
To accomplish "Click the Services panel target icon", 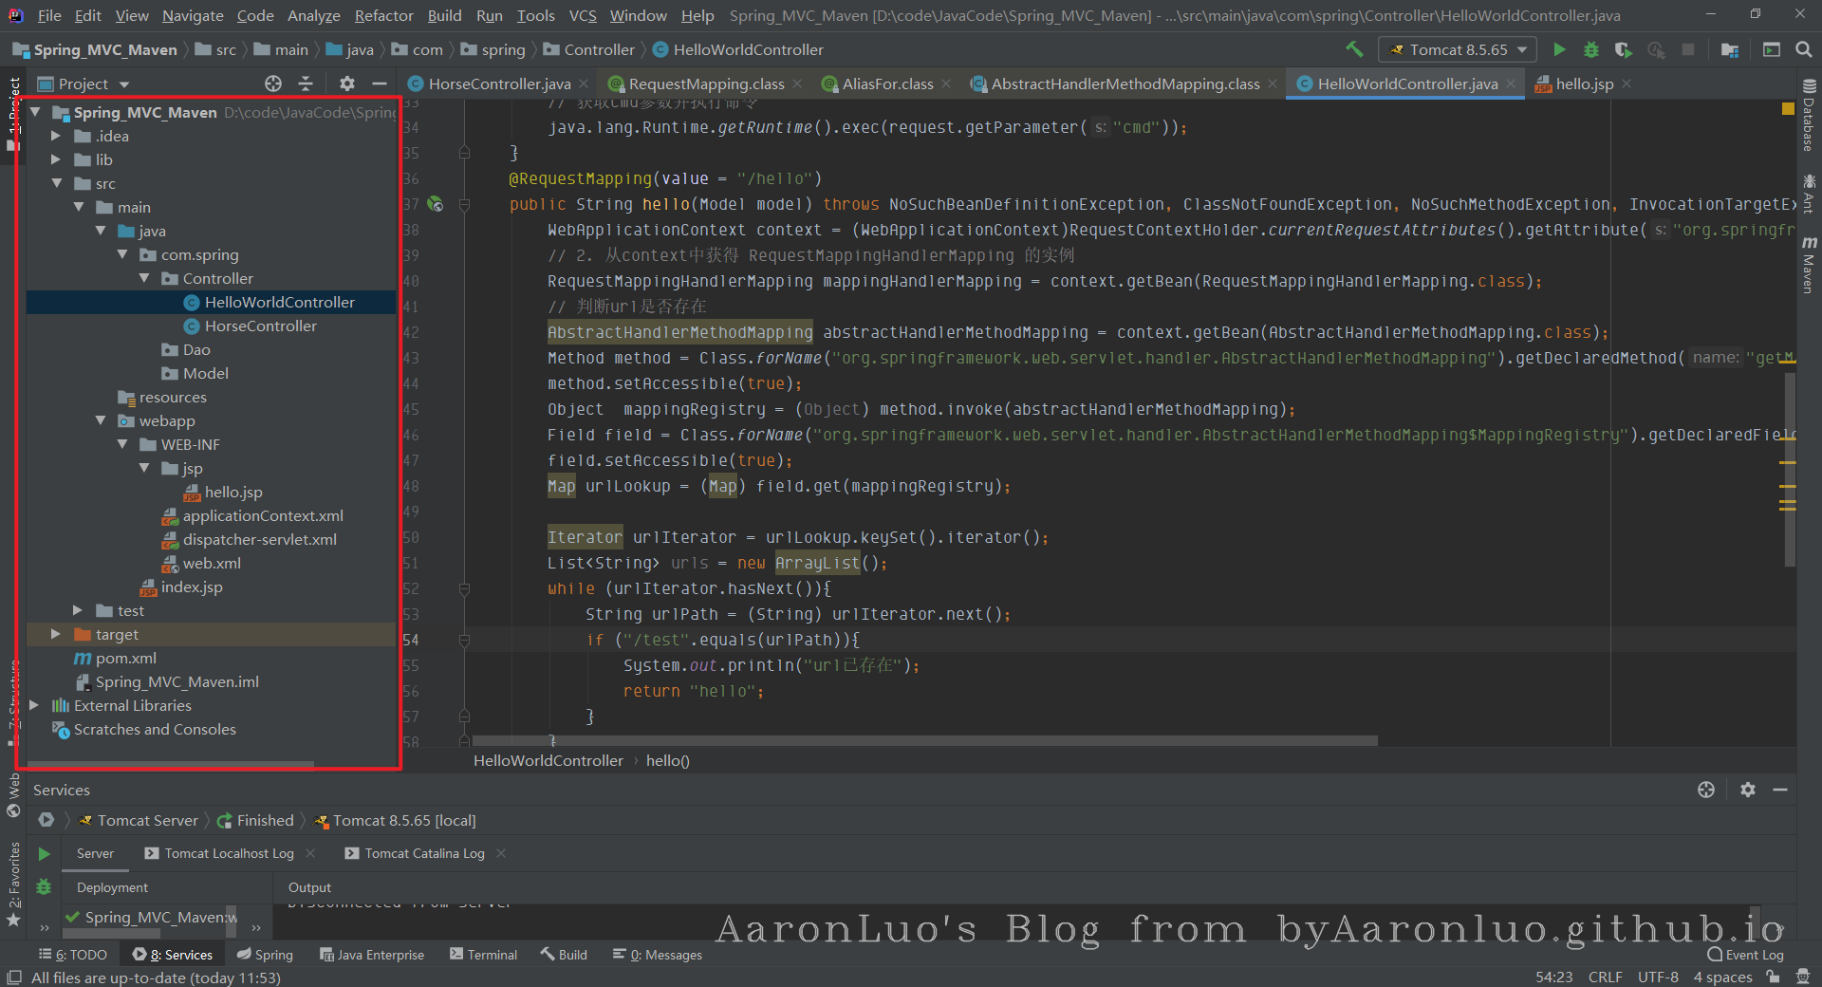I will pyautogui.click(x=1706, y=790).
